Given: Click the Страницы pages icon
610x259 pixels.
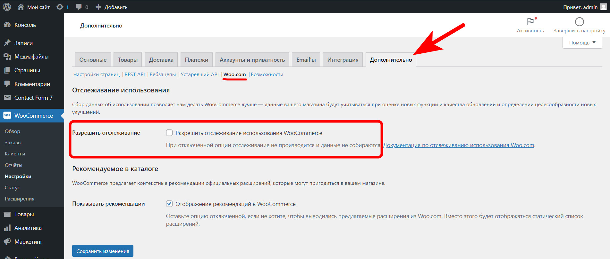Looking at the screenshot, I should click(x=7, y=70).
